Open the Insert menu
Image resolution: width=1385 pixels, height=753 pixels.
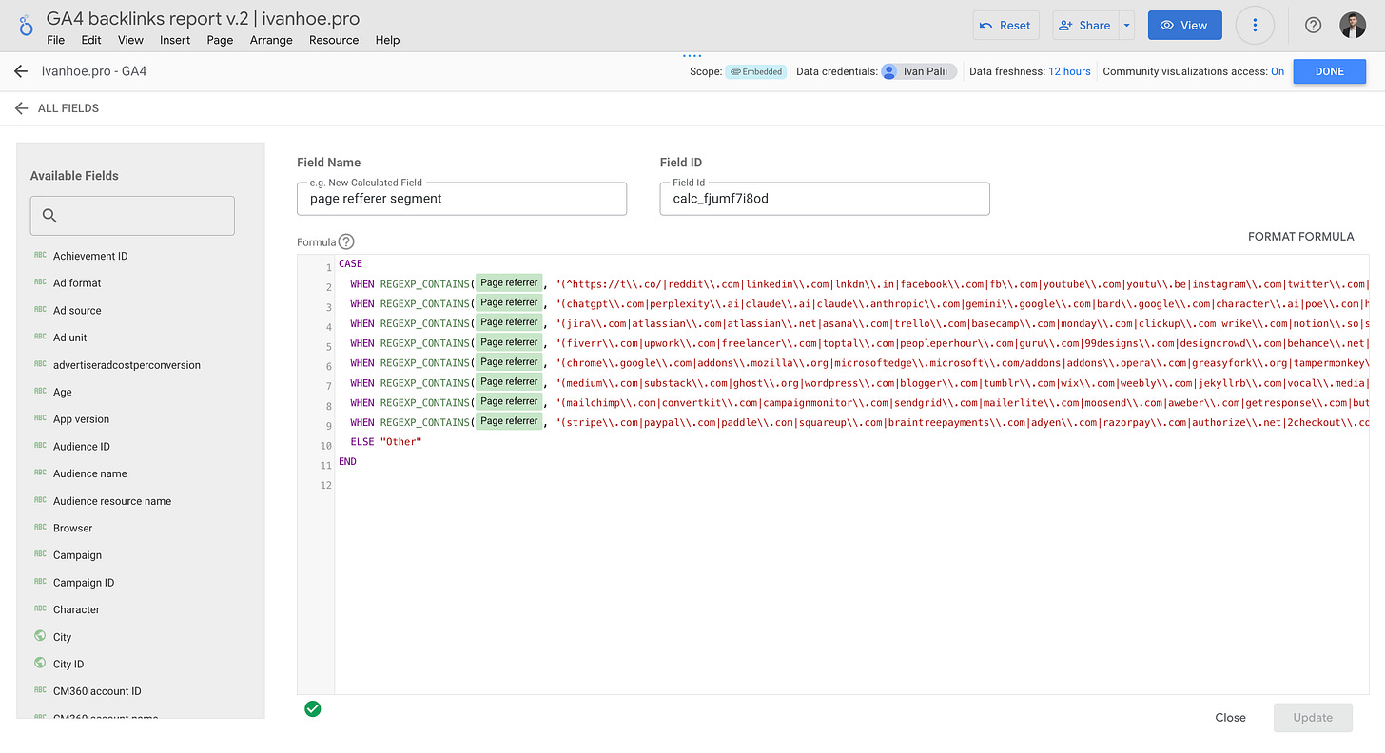(x=175, y=40)
